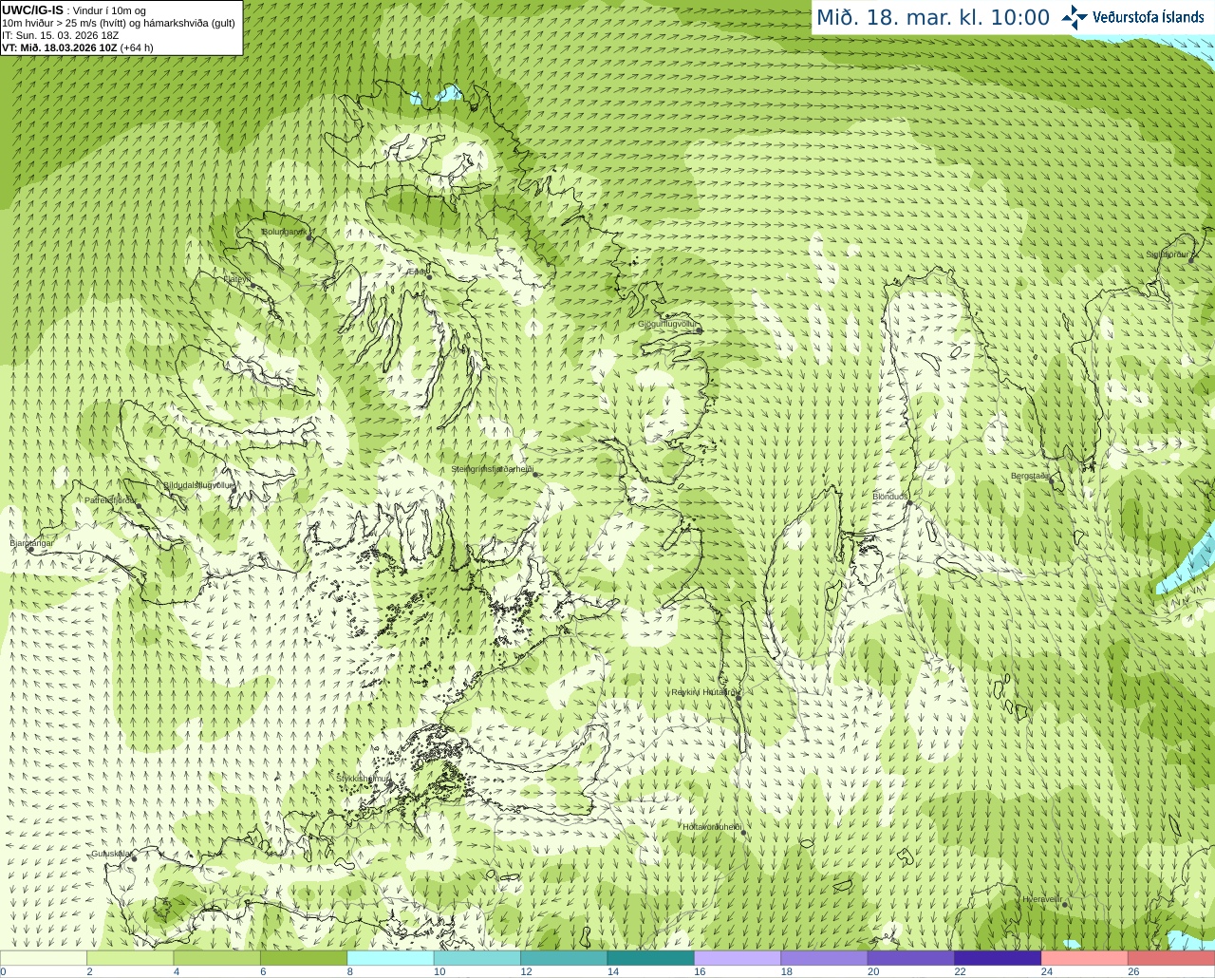Click the Gufuskálar place label
The width and height of the screenshot is (1215, 978).
coord(111,854)
